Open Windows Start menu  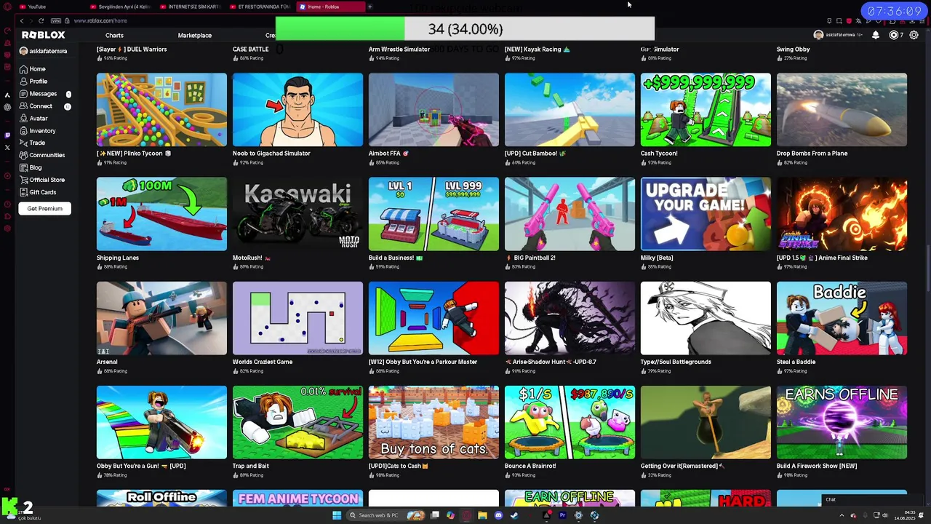tap(337, 515)
